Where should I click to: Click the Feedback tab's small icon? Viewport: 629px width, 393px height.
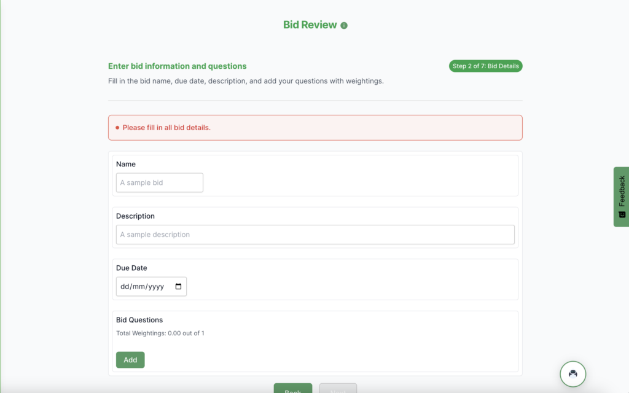(622, 214)
